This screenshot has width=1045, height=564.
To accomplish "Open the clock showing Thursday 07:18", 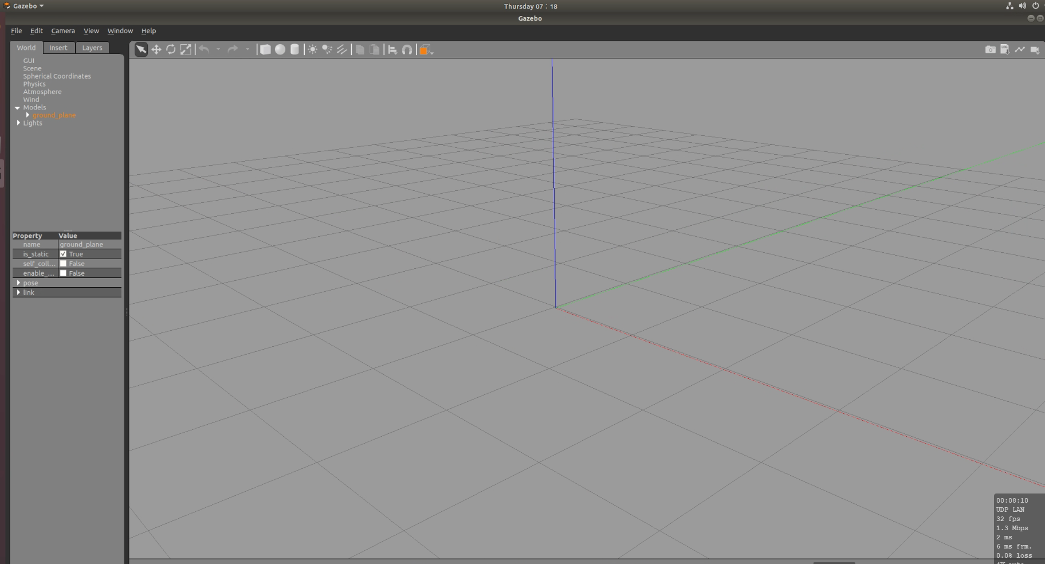I will (x=531, y=6).
